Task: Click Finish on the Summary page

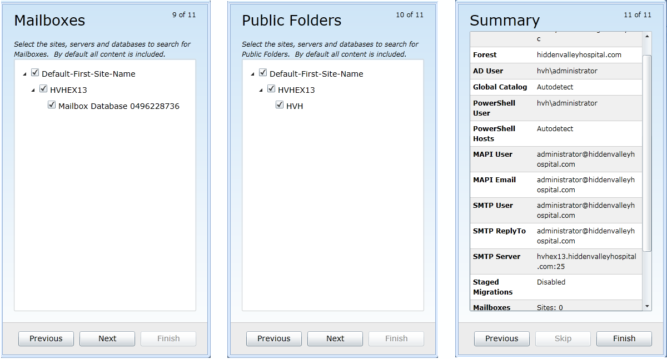Action: pyautogui.click(x=624, y=338)
